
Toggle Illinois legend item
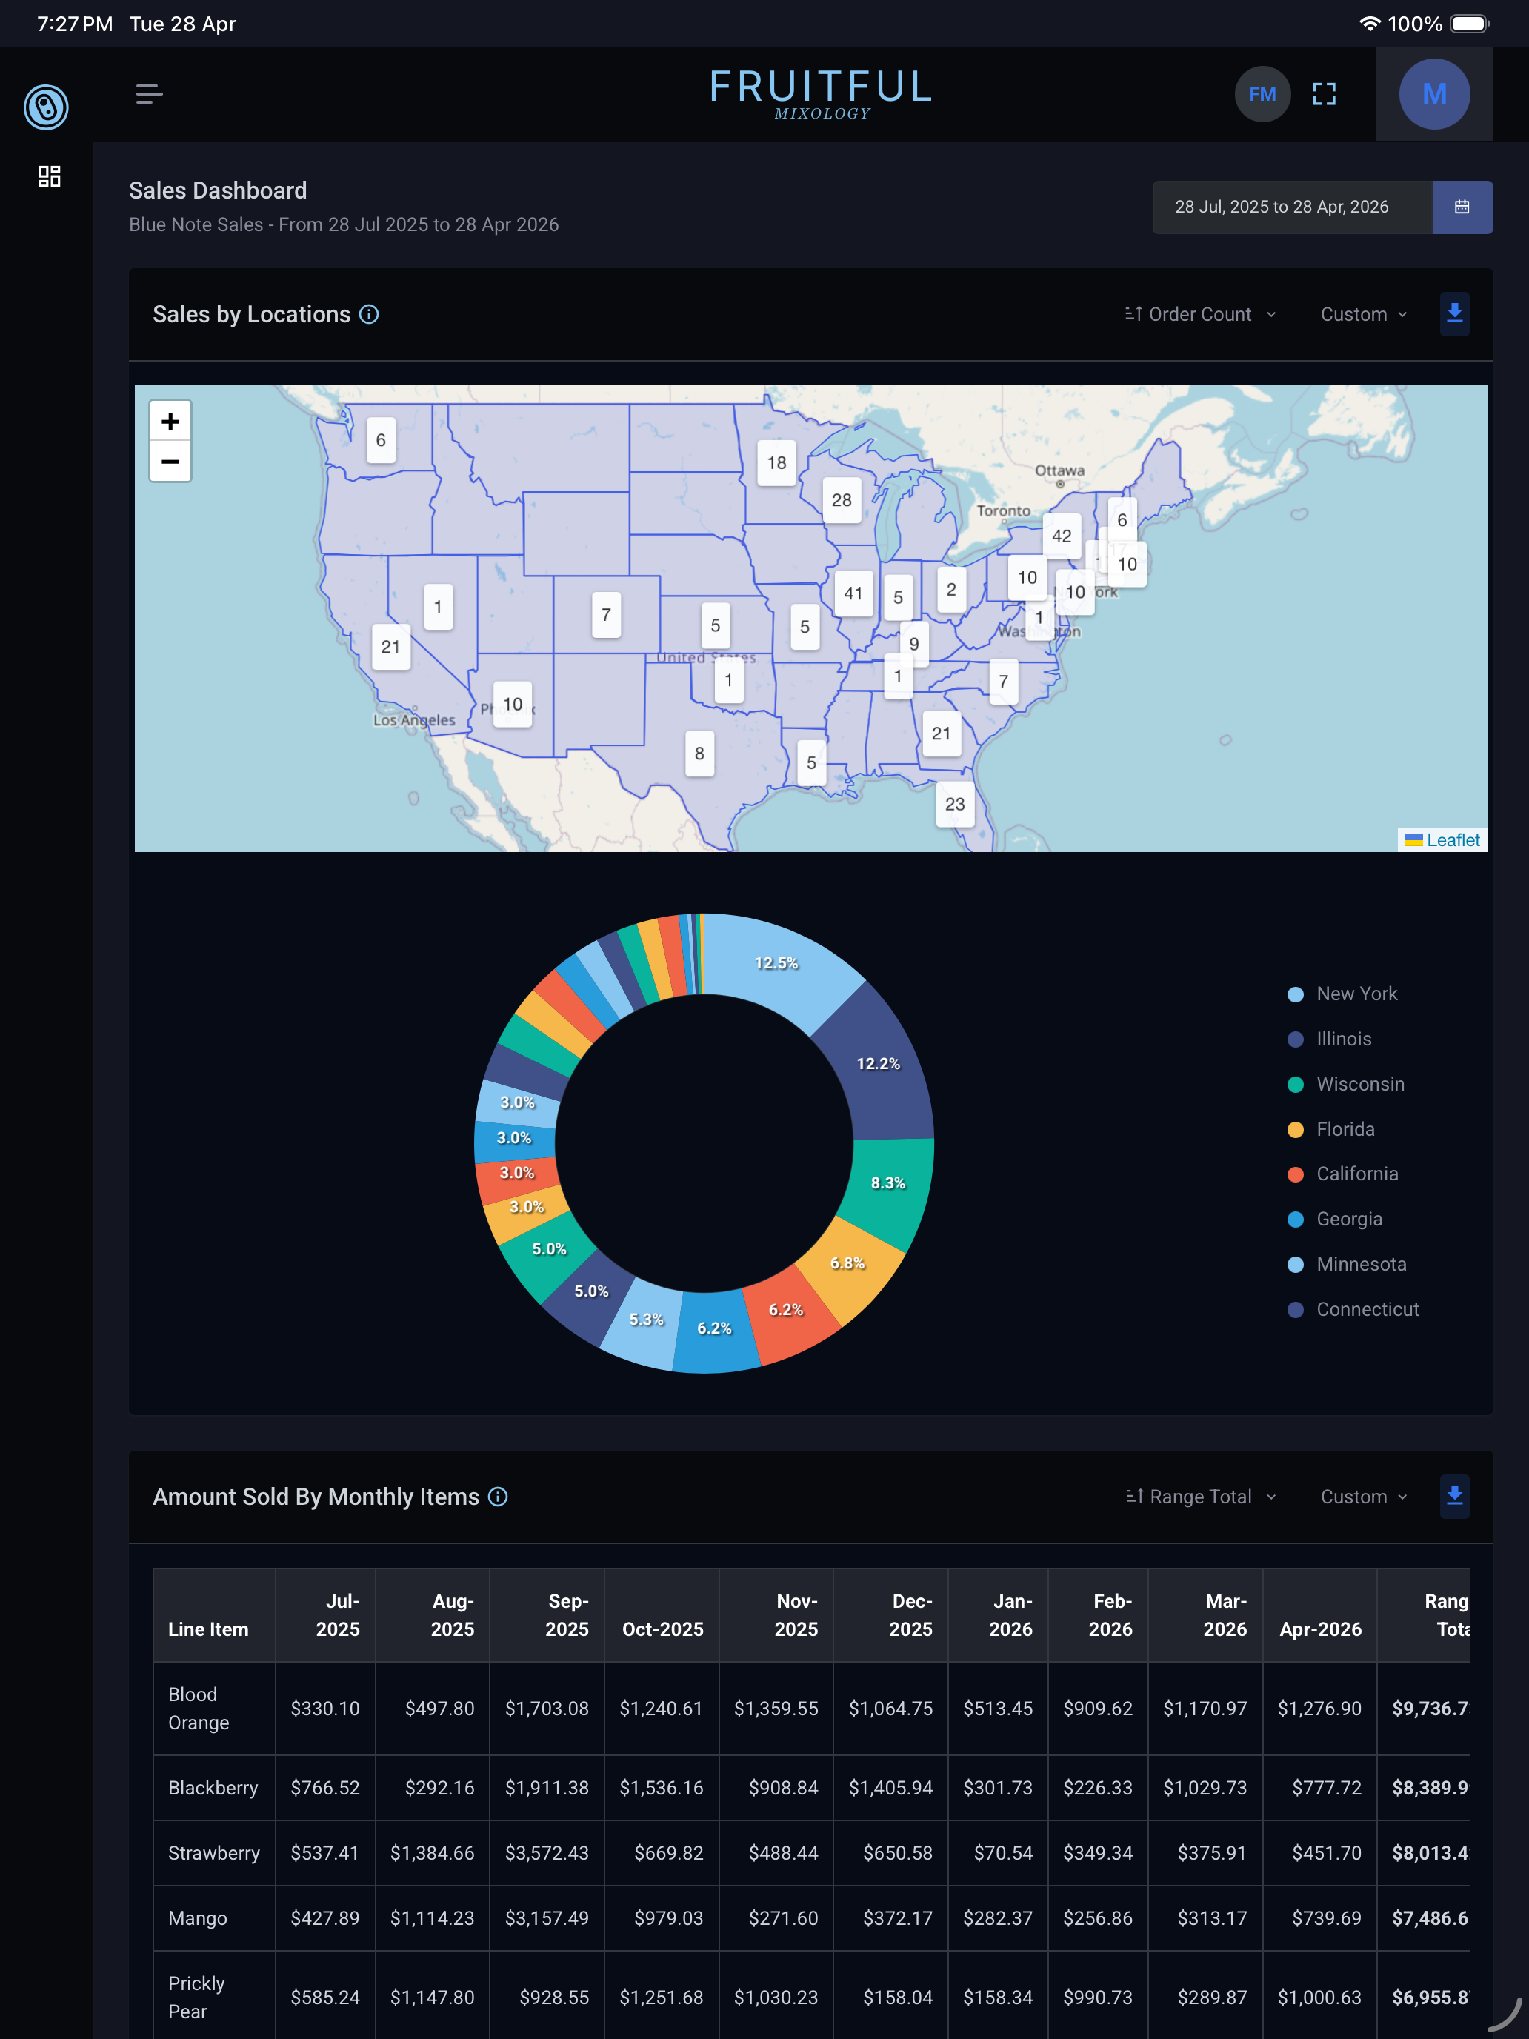tap(1330, 1039)
